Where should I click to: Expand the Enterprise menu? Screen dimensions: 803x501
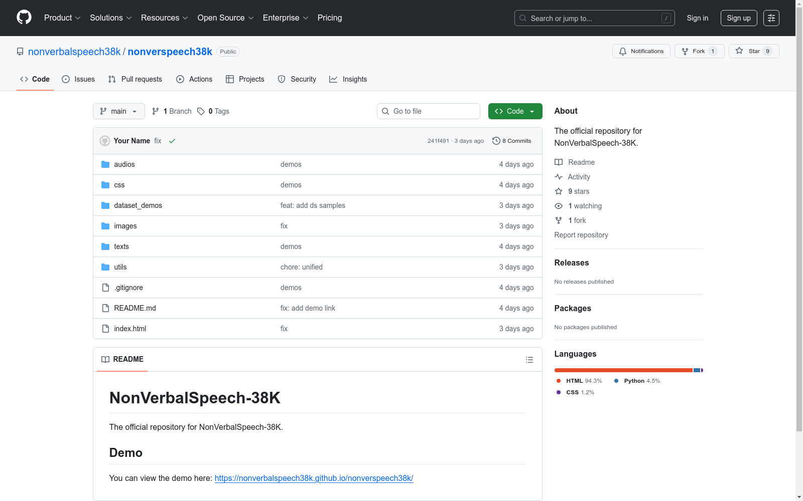[286, 18]
